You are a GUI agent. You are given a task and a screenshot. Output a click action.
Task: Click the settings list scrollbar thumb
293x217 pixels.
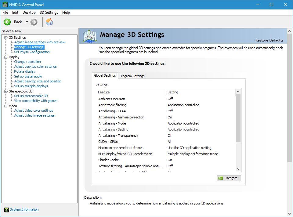238,118
